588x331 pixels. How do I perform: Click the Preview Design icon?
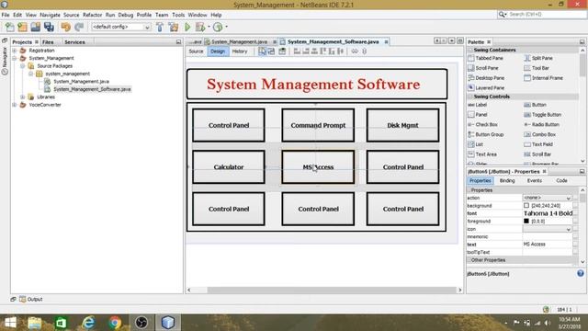[282, 51]
